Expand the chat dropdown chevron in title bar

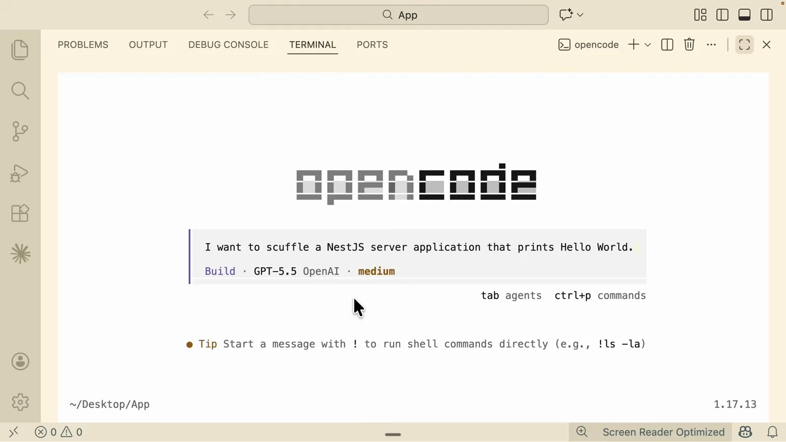(x=580, y=15)
